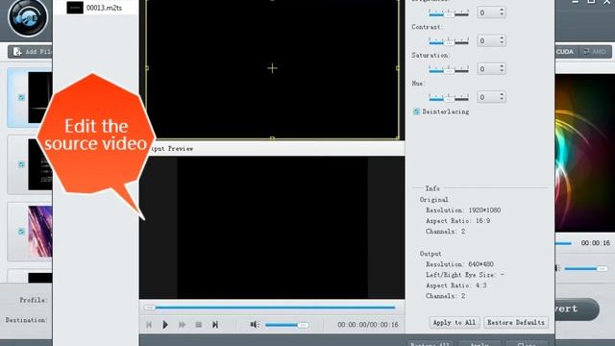Click the add-file document icon in main window
The width and height of the screenshot is (615, 346).
point(17,52)
